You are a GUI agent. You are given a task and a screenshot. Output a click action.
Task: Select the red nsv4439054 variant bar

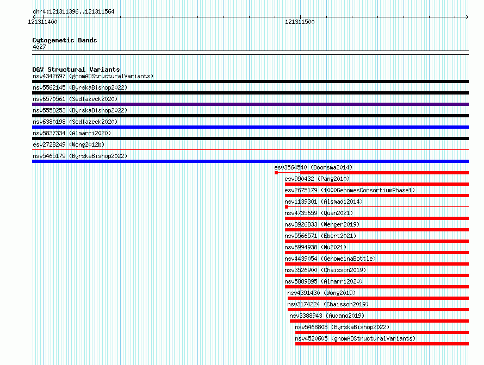(x=377, y=264)
